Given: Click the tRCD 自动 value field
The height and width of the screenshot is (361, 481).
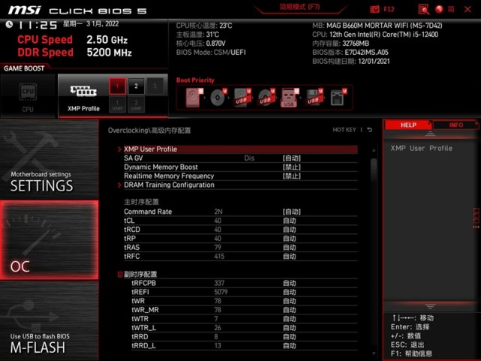Looking at the screenshot, I should coord(289,230).
